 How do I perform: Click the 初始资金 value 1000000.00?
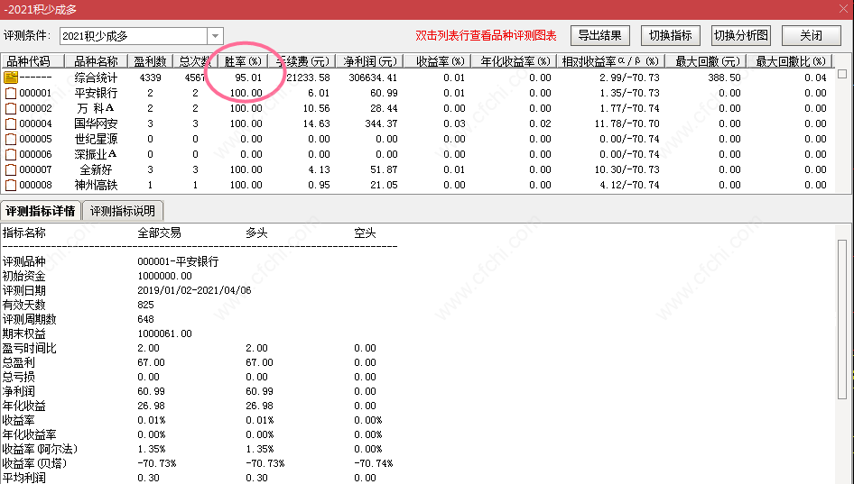tap(164, 276)
